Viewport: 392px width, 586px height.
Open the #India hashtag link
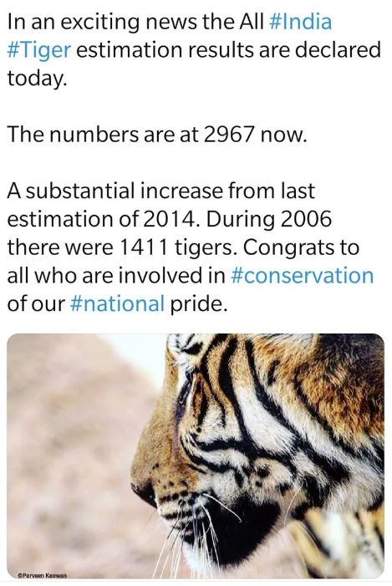300,22
